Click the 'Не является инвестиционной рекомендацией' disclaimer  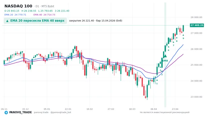point(165,112)
